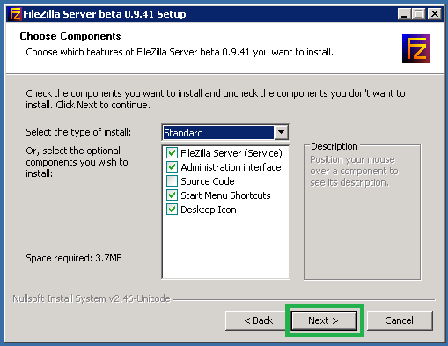This screenshot has height=346, width=448.
Task: Click 'Administration interface' label text
Action: (x=231, y=167)
